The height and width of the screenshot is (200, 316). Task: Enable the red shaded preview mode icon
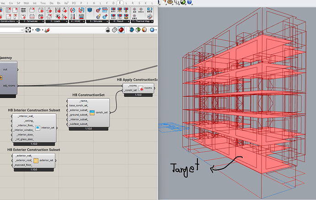click(x=121, y=30)
